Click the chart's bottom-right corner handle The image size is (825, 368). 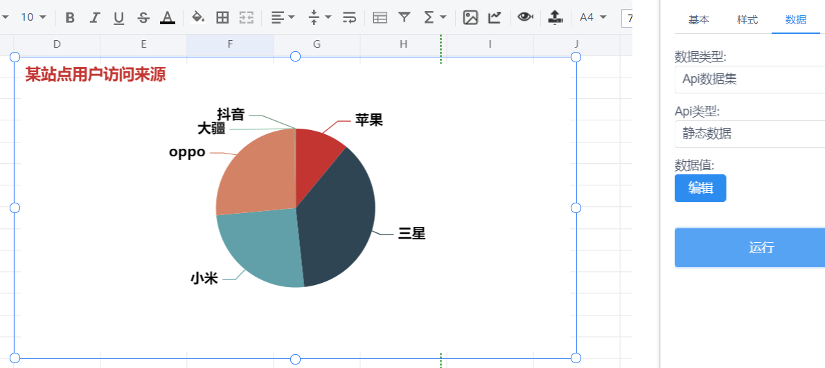(576, 358)
